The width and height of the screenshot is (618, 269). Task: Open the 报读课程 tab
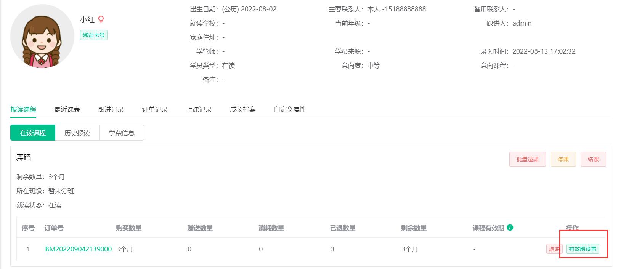coord(23,110)
